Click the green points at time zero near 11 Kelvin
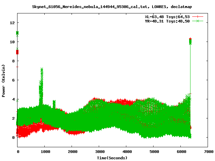The width and height of the screenshot is (215, 161). coord(17,33)
